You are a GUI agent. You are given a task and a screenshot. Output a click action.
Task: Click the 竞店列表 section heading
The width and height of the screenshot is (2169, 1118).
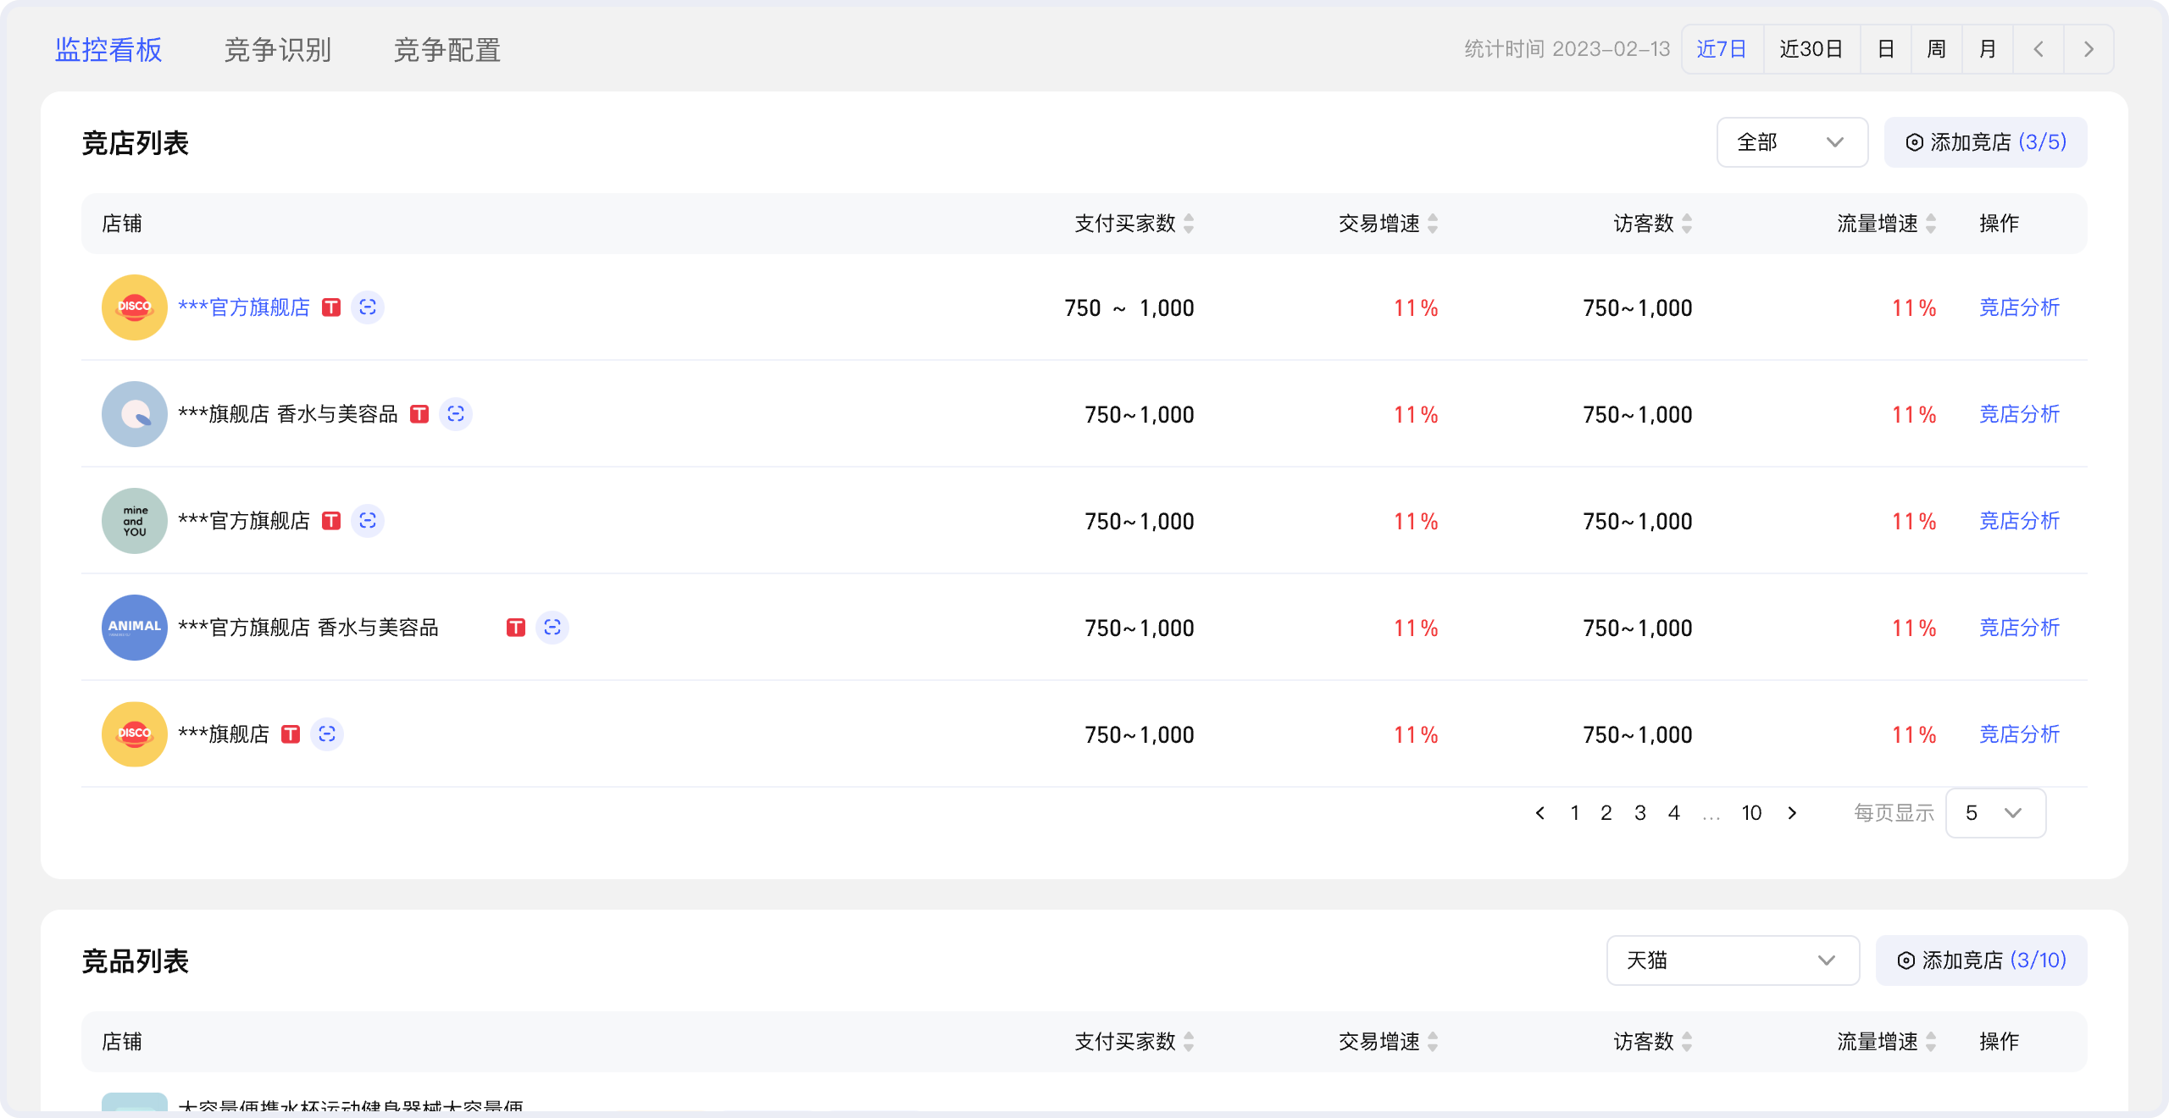click(136, 143)
